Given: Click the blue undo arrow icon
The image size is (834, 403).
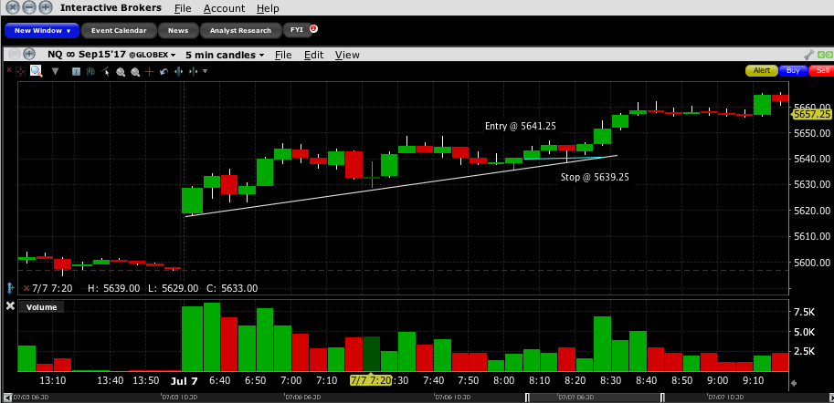Looking at the screenshot, I should coord(164,71).
